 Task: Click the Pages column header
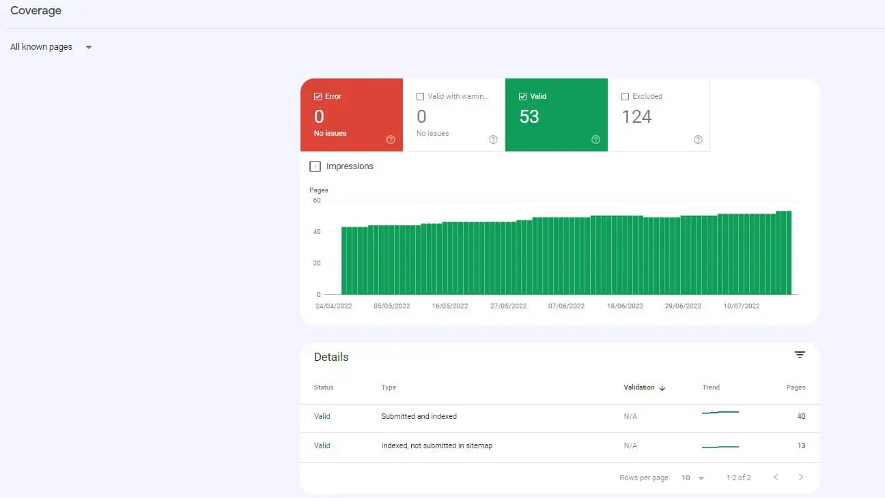(x=796, y=387)
